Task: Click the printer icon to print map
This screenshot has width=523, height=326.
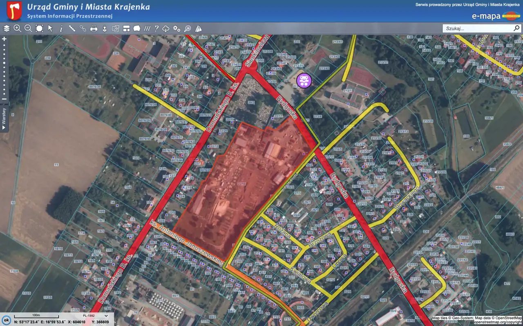Action: [x=94, y=29]
